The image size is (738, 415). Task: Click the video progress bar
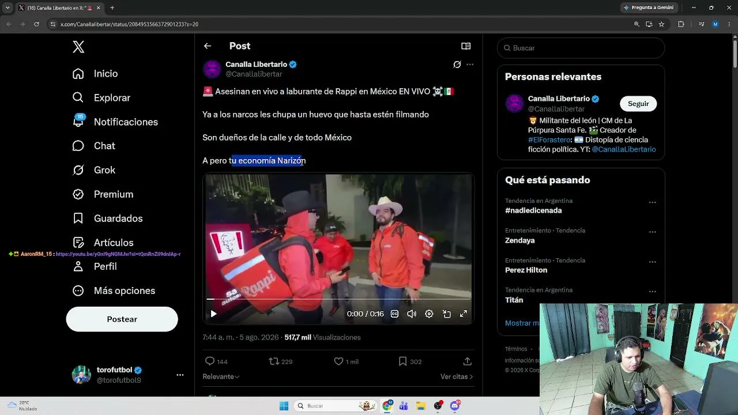click(x=338, y=299)
